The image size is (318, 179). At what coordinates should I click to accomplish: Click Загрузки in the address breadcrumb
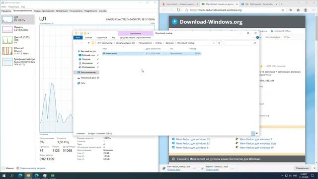(x=170, y=43)
